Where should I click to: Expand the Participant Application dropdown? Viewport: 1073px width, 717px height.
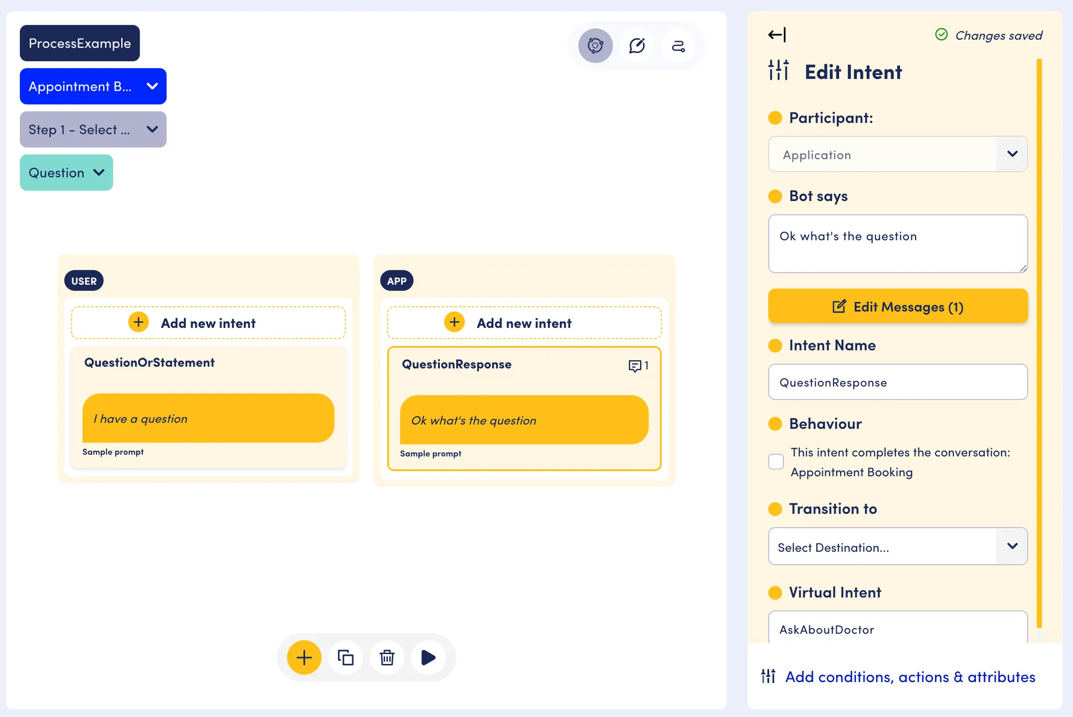point(898,154)
